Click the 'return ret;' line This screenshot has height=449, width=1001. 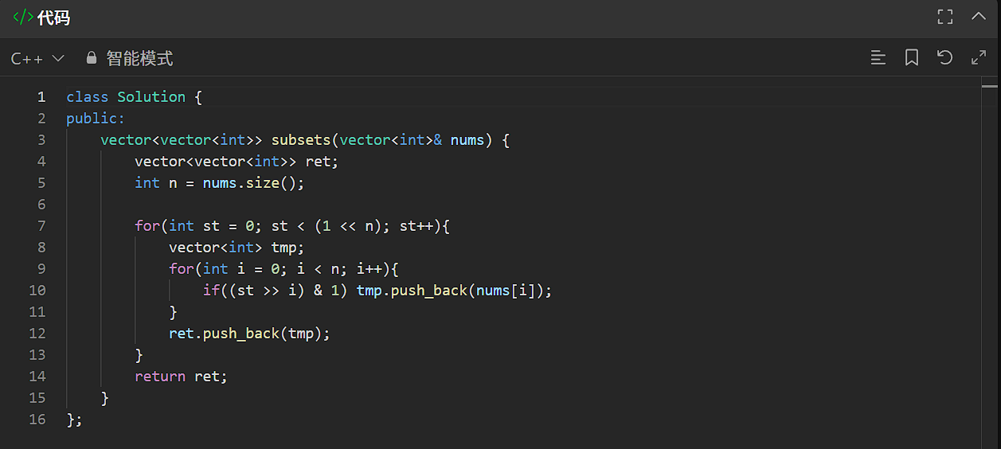tap(181, 377)
